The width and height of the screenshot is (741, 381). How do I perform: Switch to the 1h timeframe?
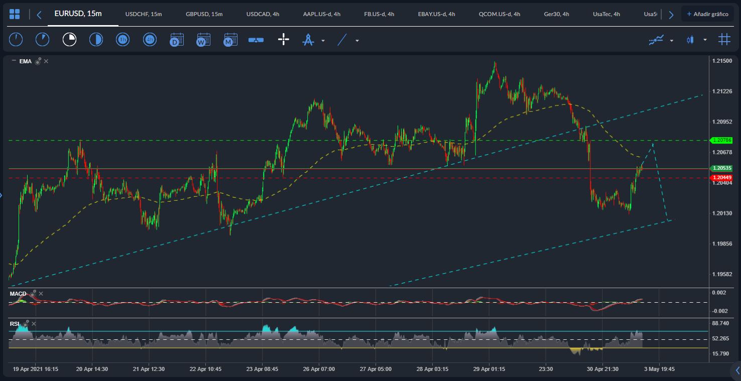tap(123, 39)
